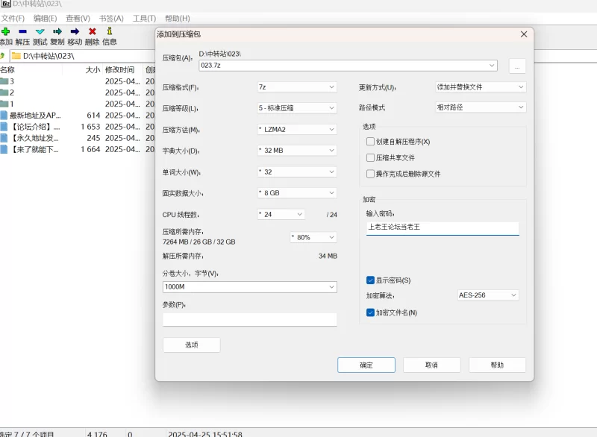This screenshot has width=597, height=437.
Task: Uncheck the show password (显示密码) checkbox
Action: pos(371,280)
